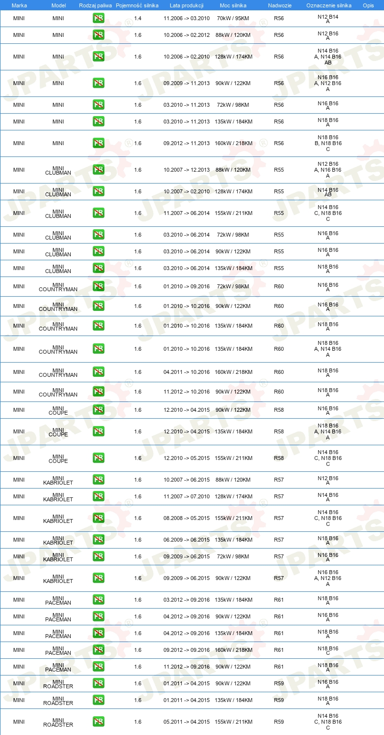The width and height of the screenshot is (384, 735).
Task: Click the MINI COUNTRYMAN model cell in the 160kW row
Action: [58, 372]
